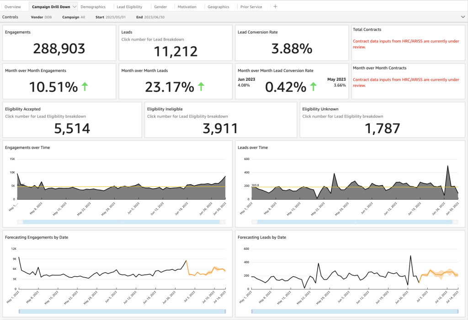Select the Campaign Drill Down tab

pyautogui.click(x=51, y=6)
